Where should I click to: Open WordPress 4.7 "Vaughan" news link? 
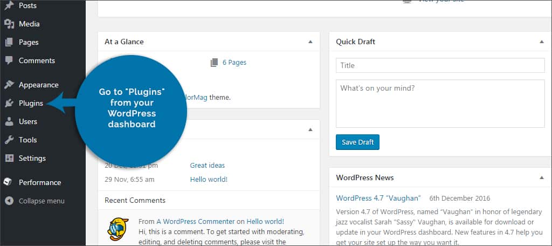coord(378,198)
